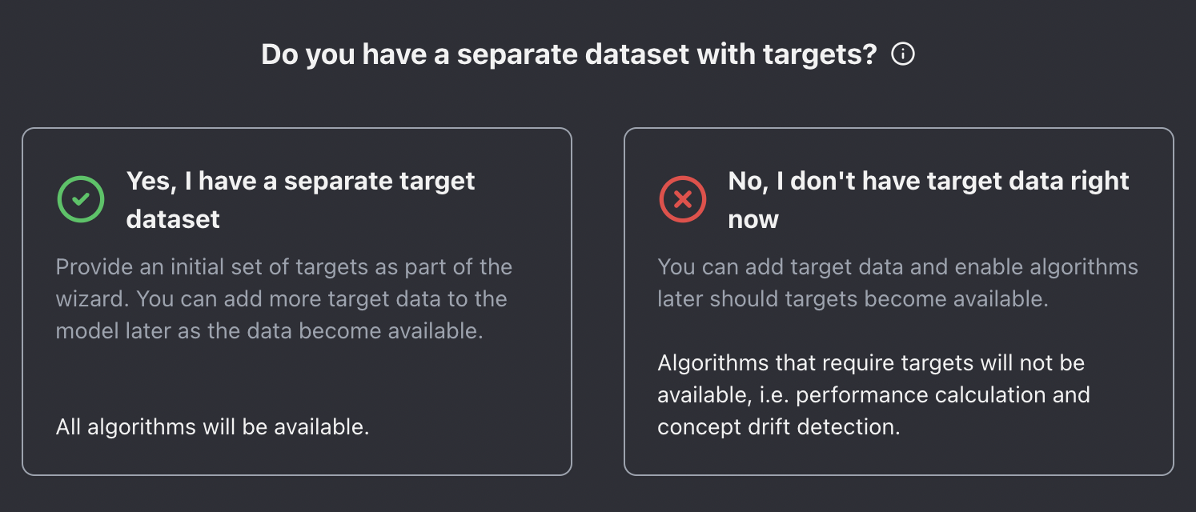Select "Yes, I have a separate target" title

point(300,181)
